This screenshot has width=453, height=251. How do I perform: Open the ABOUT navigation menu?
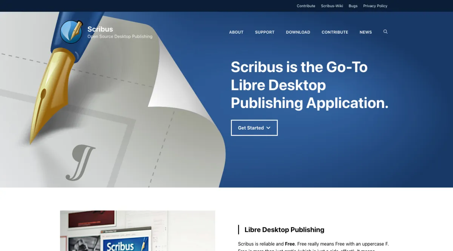point(236,32)
